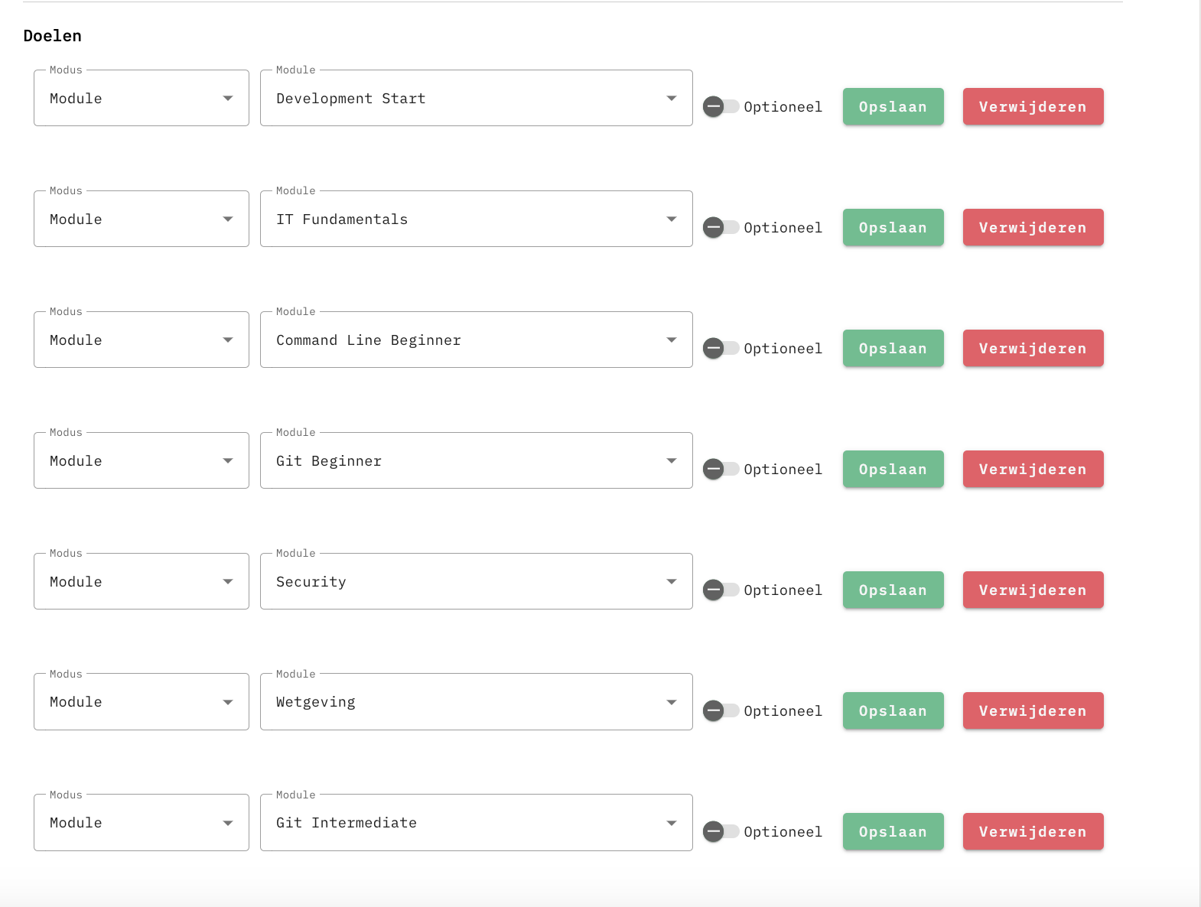Toggle Optioneel switch for Git Intermediate
Screen dimensions: 1201x907
(x=721, y=831)
